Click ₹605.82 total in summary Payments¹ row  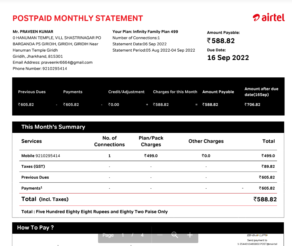point(267,188)
